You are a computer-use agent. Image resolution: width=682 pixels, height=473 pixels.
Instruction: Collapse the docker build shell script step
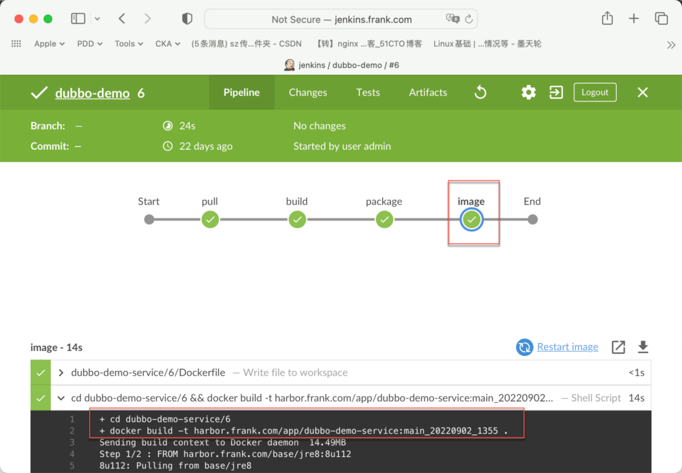[x=61, y=398]
